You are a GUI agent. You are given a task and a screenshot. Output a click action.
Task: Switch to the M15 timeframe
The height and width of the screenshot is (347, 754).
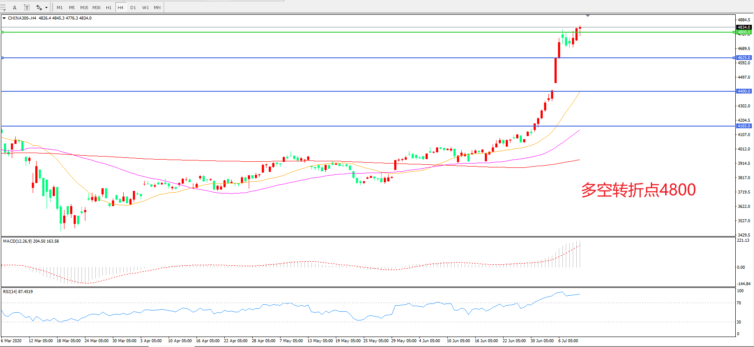[84, 7]
